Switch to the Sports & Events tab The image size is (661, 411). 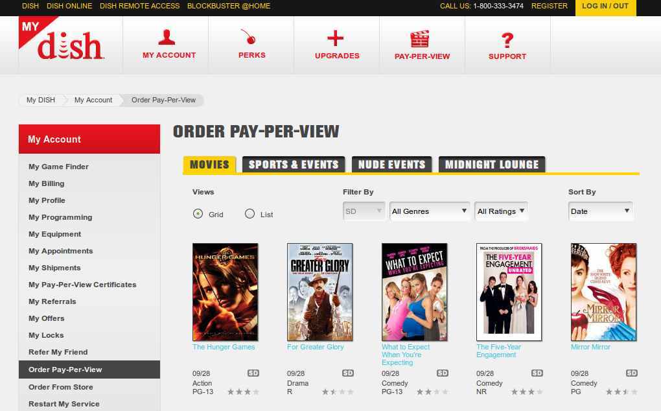click(294, 165)
